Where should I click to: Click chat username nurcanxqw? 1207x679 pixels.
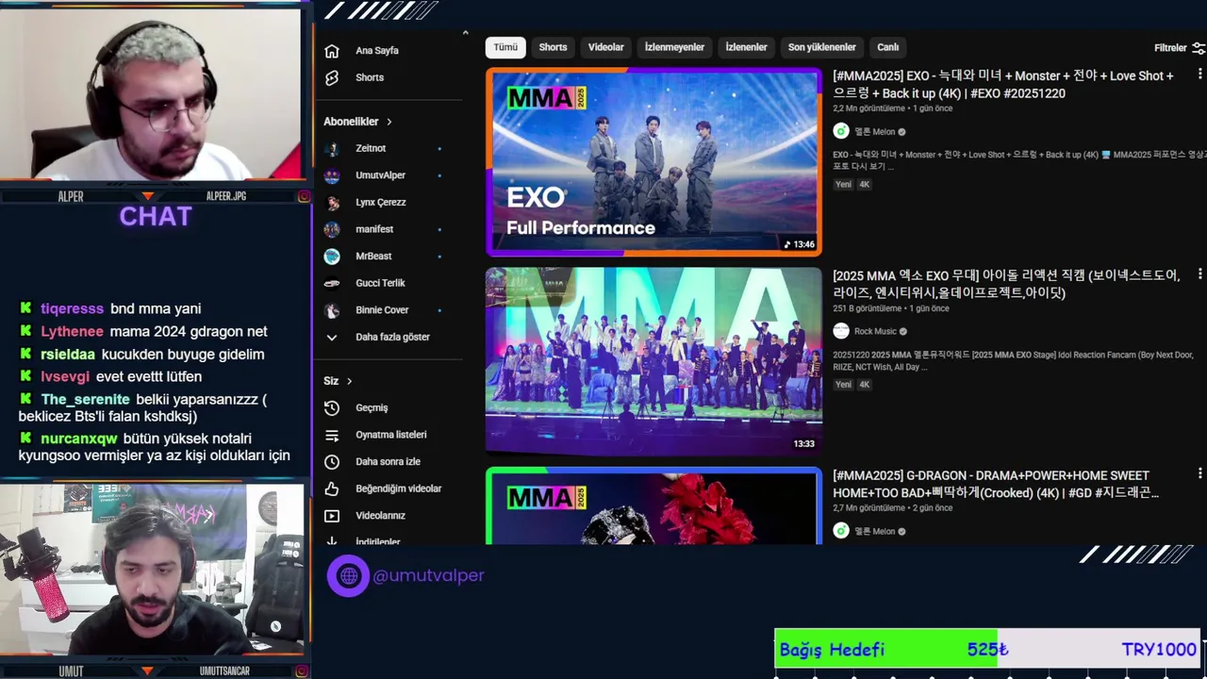click(x=79, y=439)
